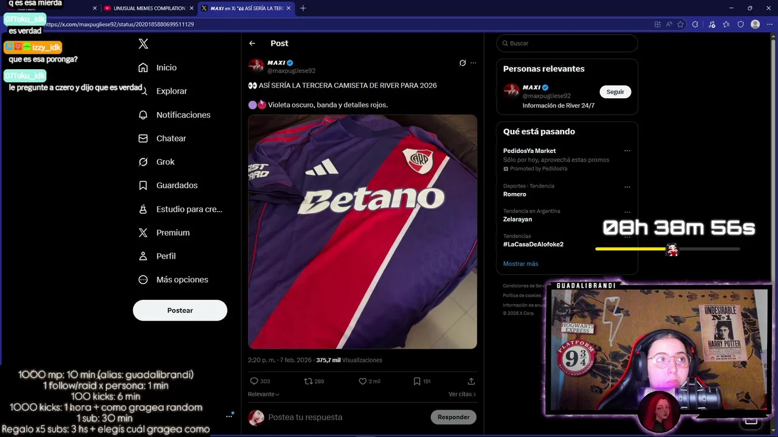Click the Postear button
778x437 pixels.
click(180, 310)
